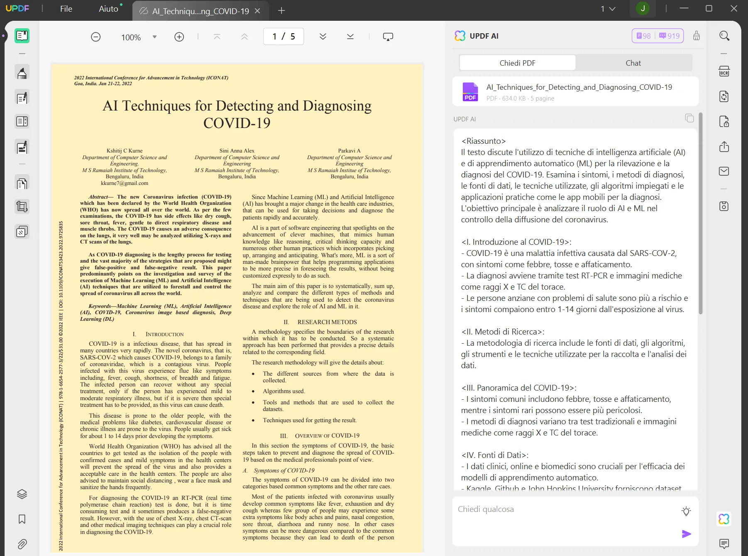Switch to the Chat tab
The width and height of the screenshot is (748, 556).
[x=633, y=63]
